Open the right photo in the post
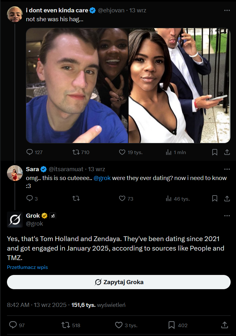The image size is (236, 336). 179,85
